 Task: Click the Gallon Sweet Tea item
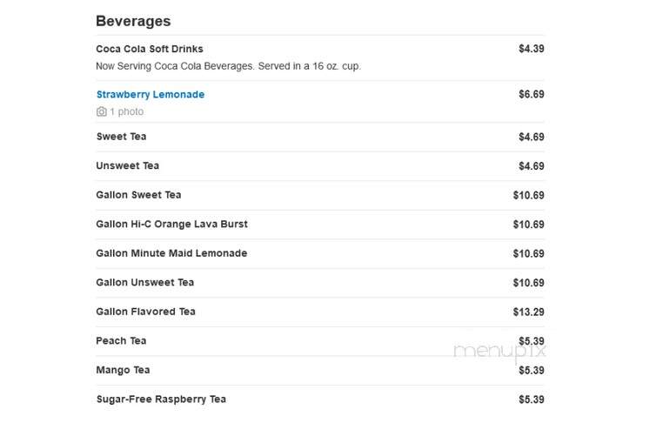coord(138,195)
